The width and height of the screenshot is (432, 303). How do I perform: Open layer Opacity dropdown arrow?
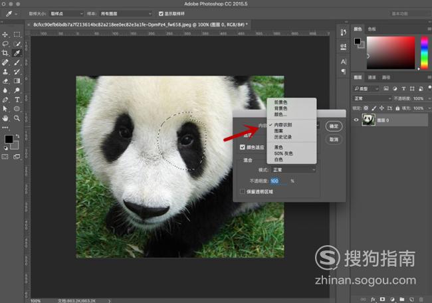pyautogui.click(x=429, y=98)
